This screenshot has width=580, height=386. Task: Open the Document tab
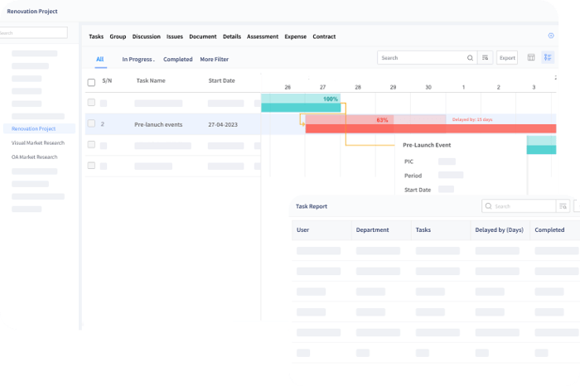tap(203, 36)
